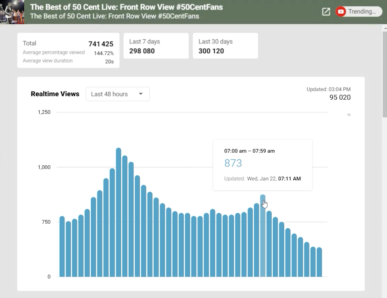Viewport: 387px width, 298px height.
Task: Select the leftmost bar in the chart
Action: click(62, 247)
